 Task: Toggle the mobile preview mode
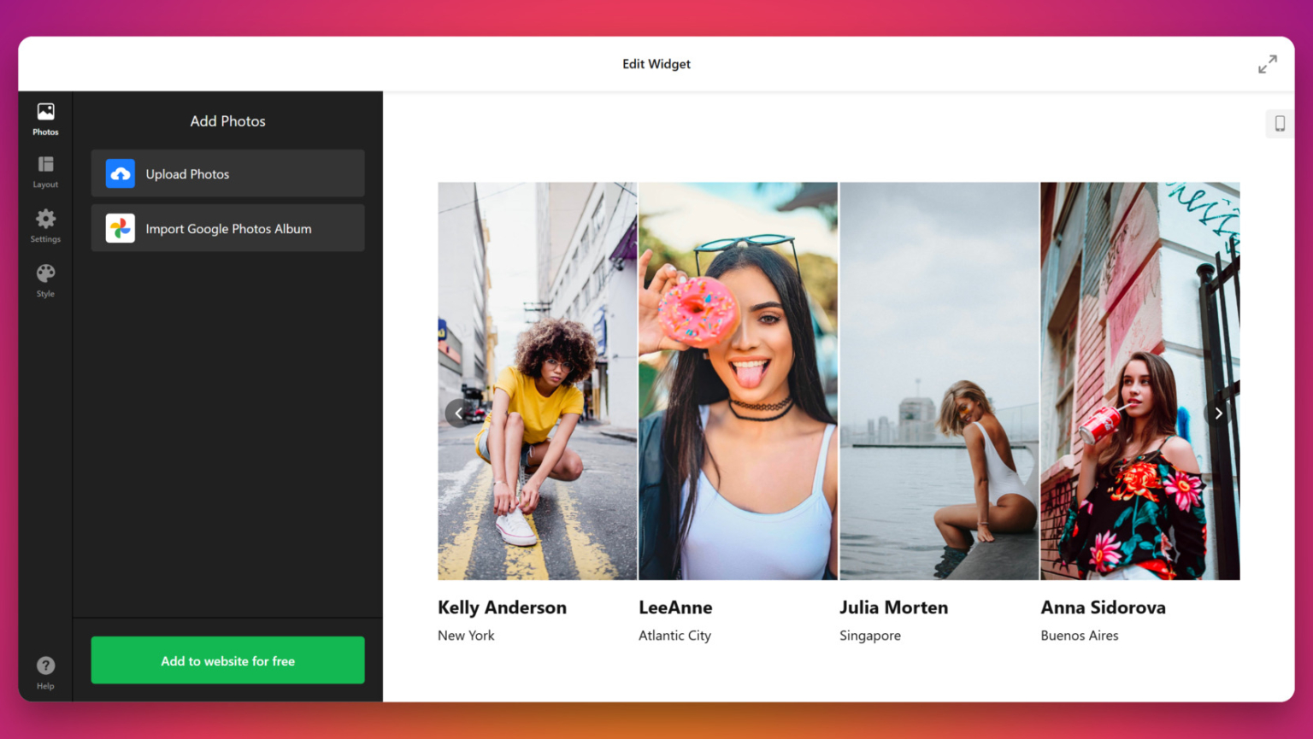(1280, 124)
